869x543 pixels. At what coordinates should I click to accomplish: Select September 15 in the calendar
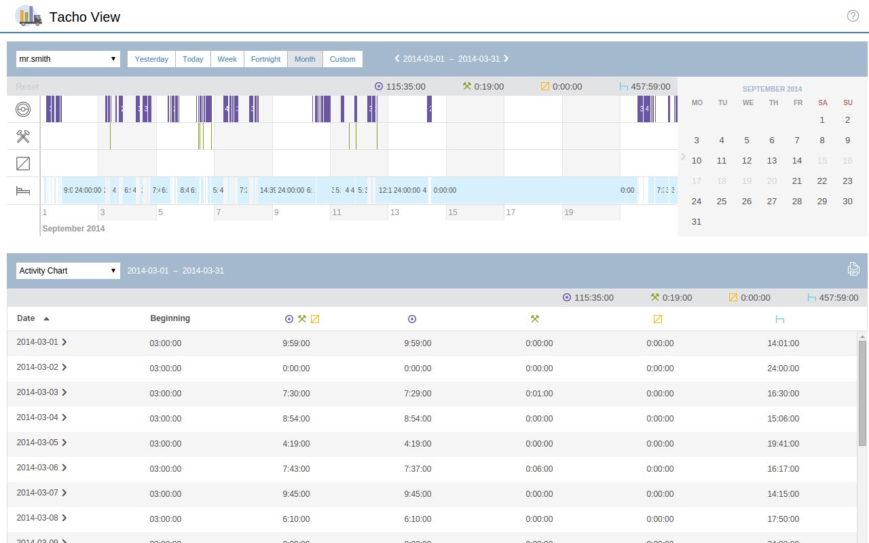pyautogui.click(x=822, y=161)
